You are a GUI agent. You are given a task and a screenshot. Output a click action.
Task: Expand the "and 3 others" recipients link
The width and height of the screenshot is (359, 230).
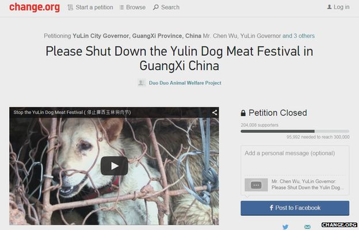pos(299,36)
